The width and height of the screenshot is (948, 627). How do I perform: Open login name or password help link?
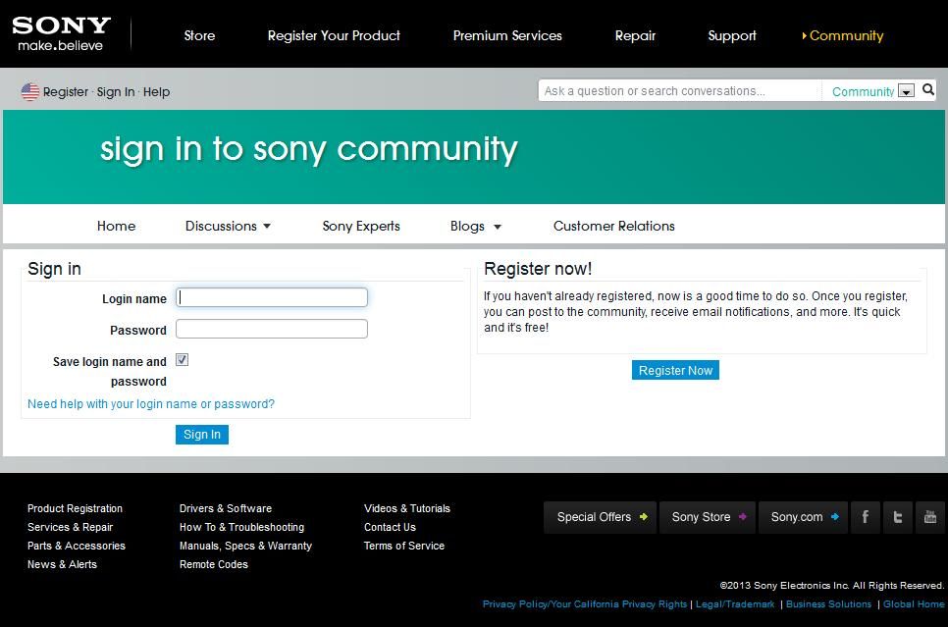click(x=151, y=403)
